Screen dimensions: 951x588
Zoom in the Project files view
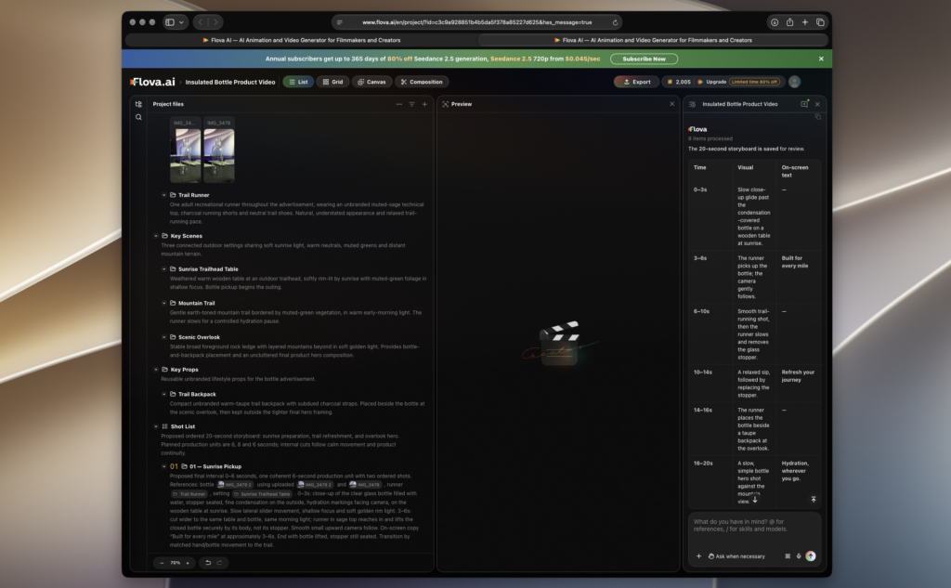(x=188, y=563)
